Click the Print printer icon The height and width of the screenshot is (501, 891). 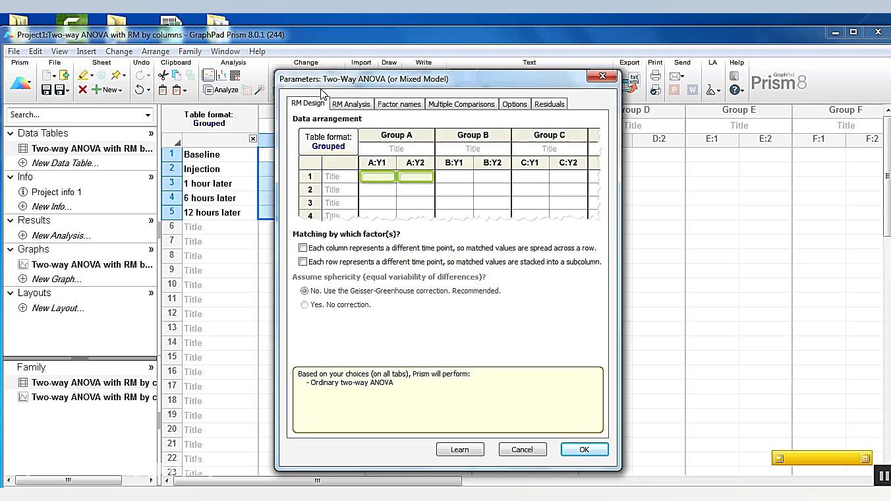(655, 76)
